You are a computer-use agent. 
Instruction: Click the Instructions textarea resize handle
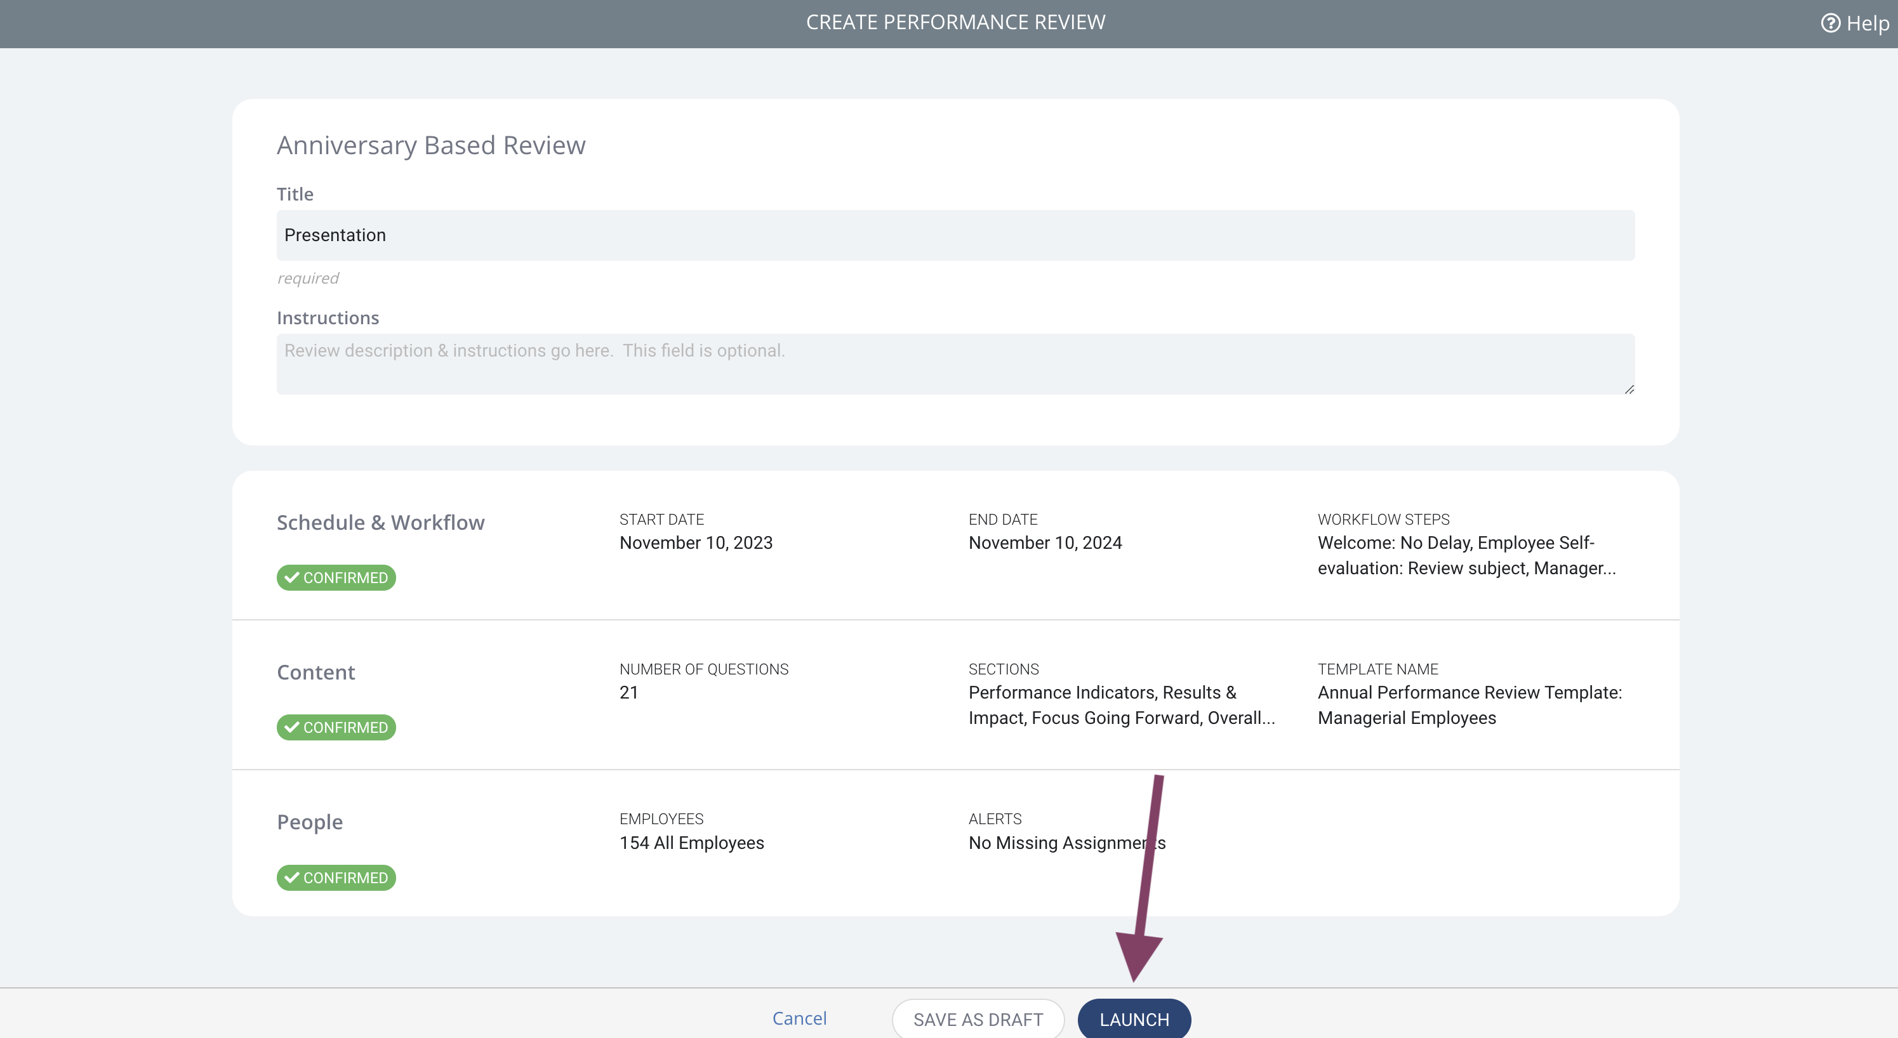pos(1628,389)
